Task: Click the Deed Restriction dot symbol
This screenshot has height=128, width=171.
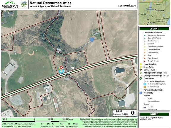Action: coord(145,41)
